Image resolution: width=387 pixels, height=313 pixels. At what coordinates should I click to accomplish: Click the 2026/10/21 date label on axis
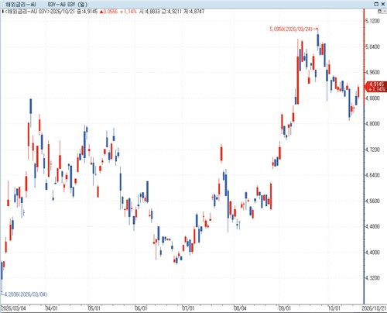click(x=374, y=308)
